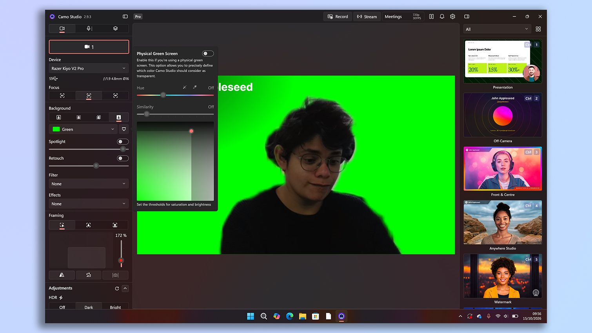Choose the striped background effect icon under Background
The height and width of the screenshot is (333, 592).
98,117
